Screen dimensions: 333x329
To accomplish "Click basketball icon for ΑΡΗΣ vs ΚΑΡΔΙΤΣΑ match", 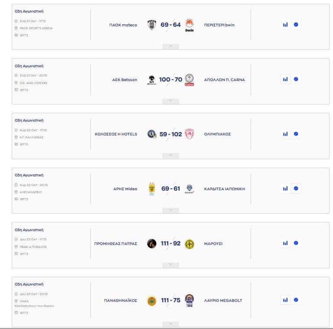I will click(x=296, y=189).
